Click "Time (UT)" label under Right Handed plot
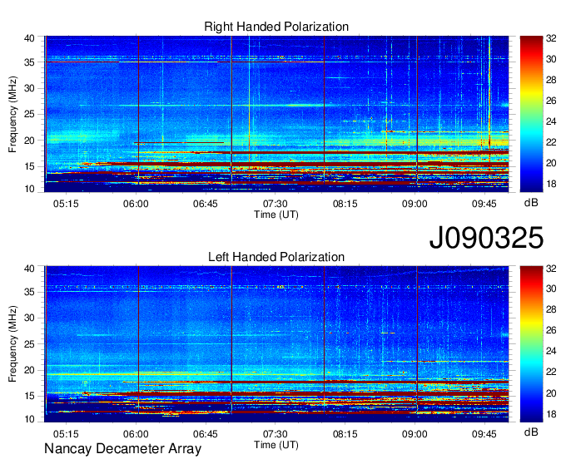The image size is (566, 459). point(276,215)
